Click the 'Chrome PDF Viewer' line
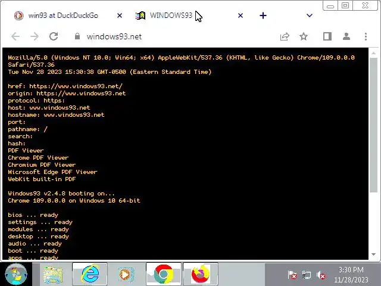The width and height of the screenshot is (381, 286). (x=38, y=158)
